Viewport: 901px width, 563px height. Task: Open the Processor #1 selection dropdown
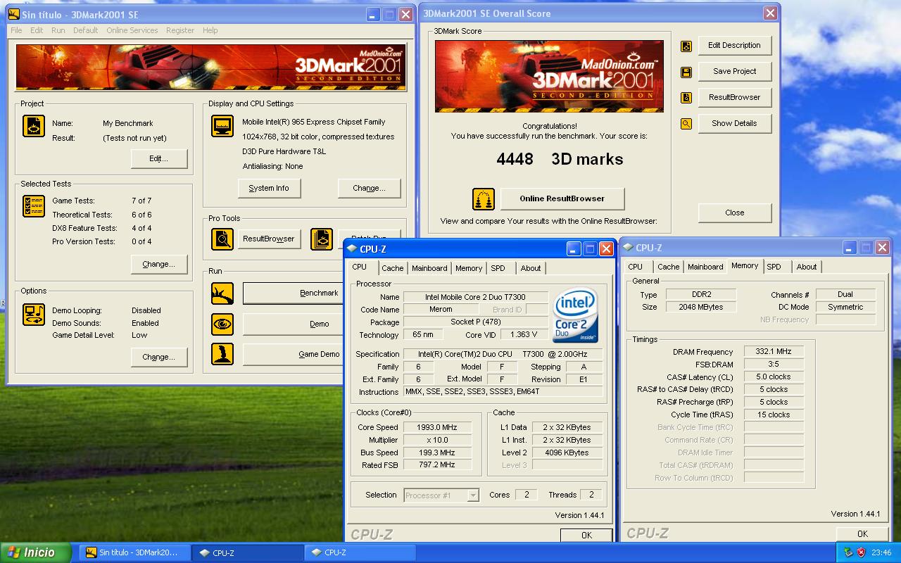(x=473, y=495)
